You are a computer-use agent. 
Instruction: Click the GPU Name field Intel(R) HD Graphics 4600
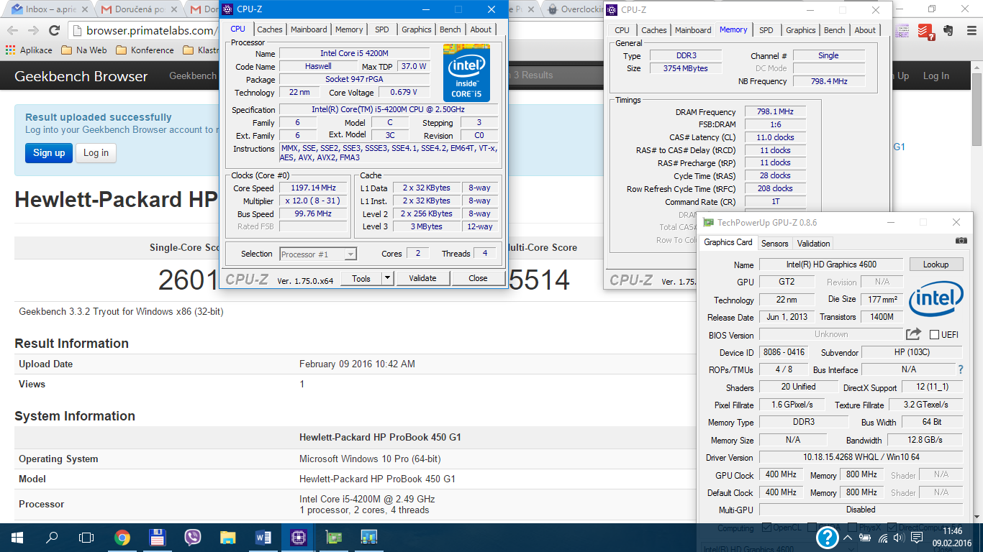[832, 264]
